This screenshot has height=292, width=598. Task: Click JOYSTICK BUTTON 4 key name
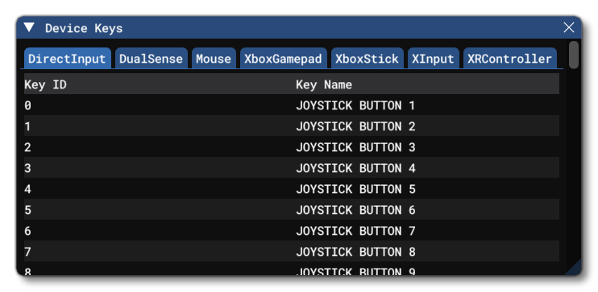click(x=355, y=168)
